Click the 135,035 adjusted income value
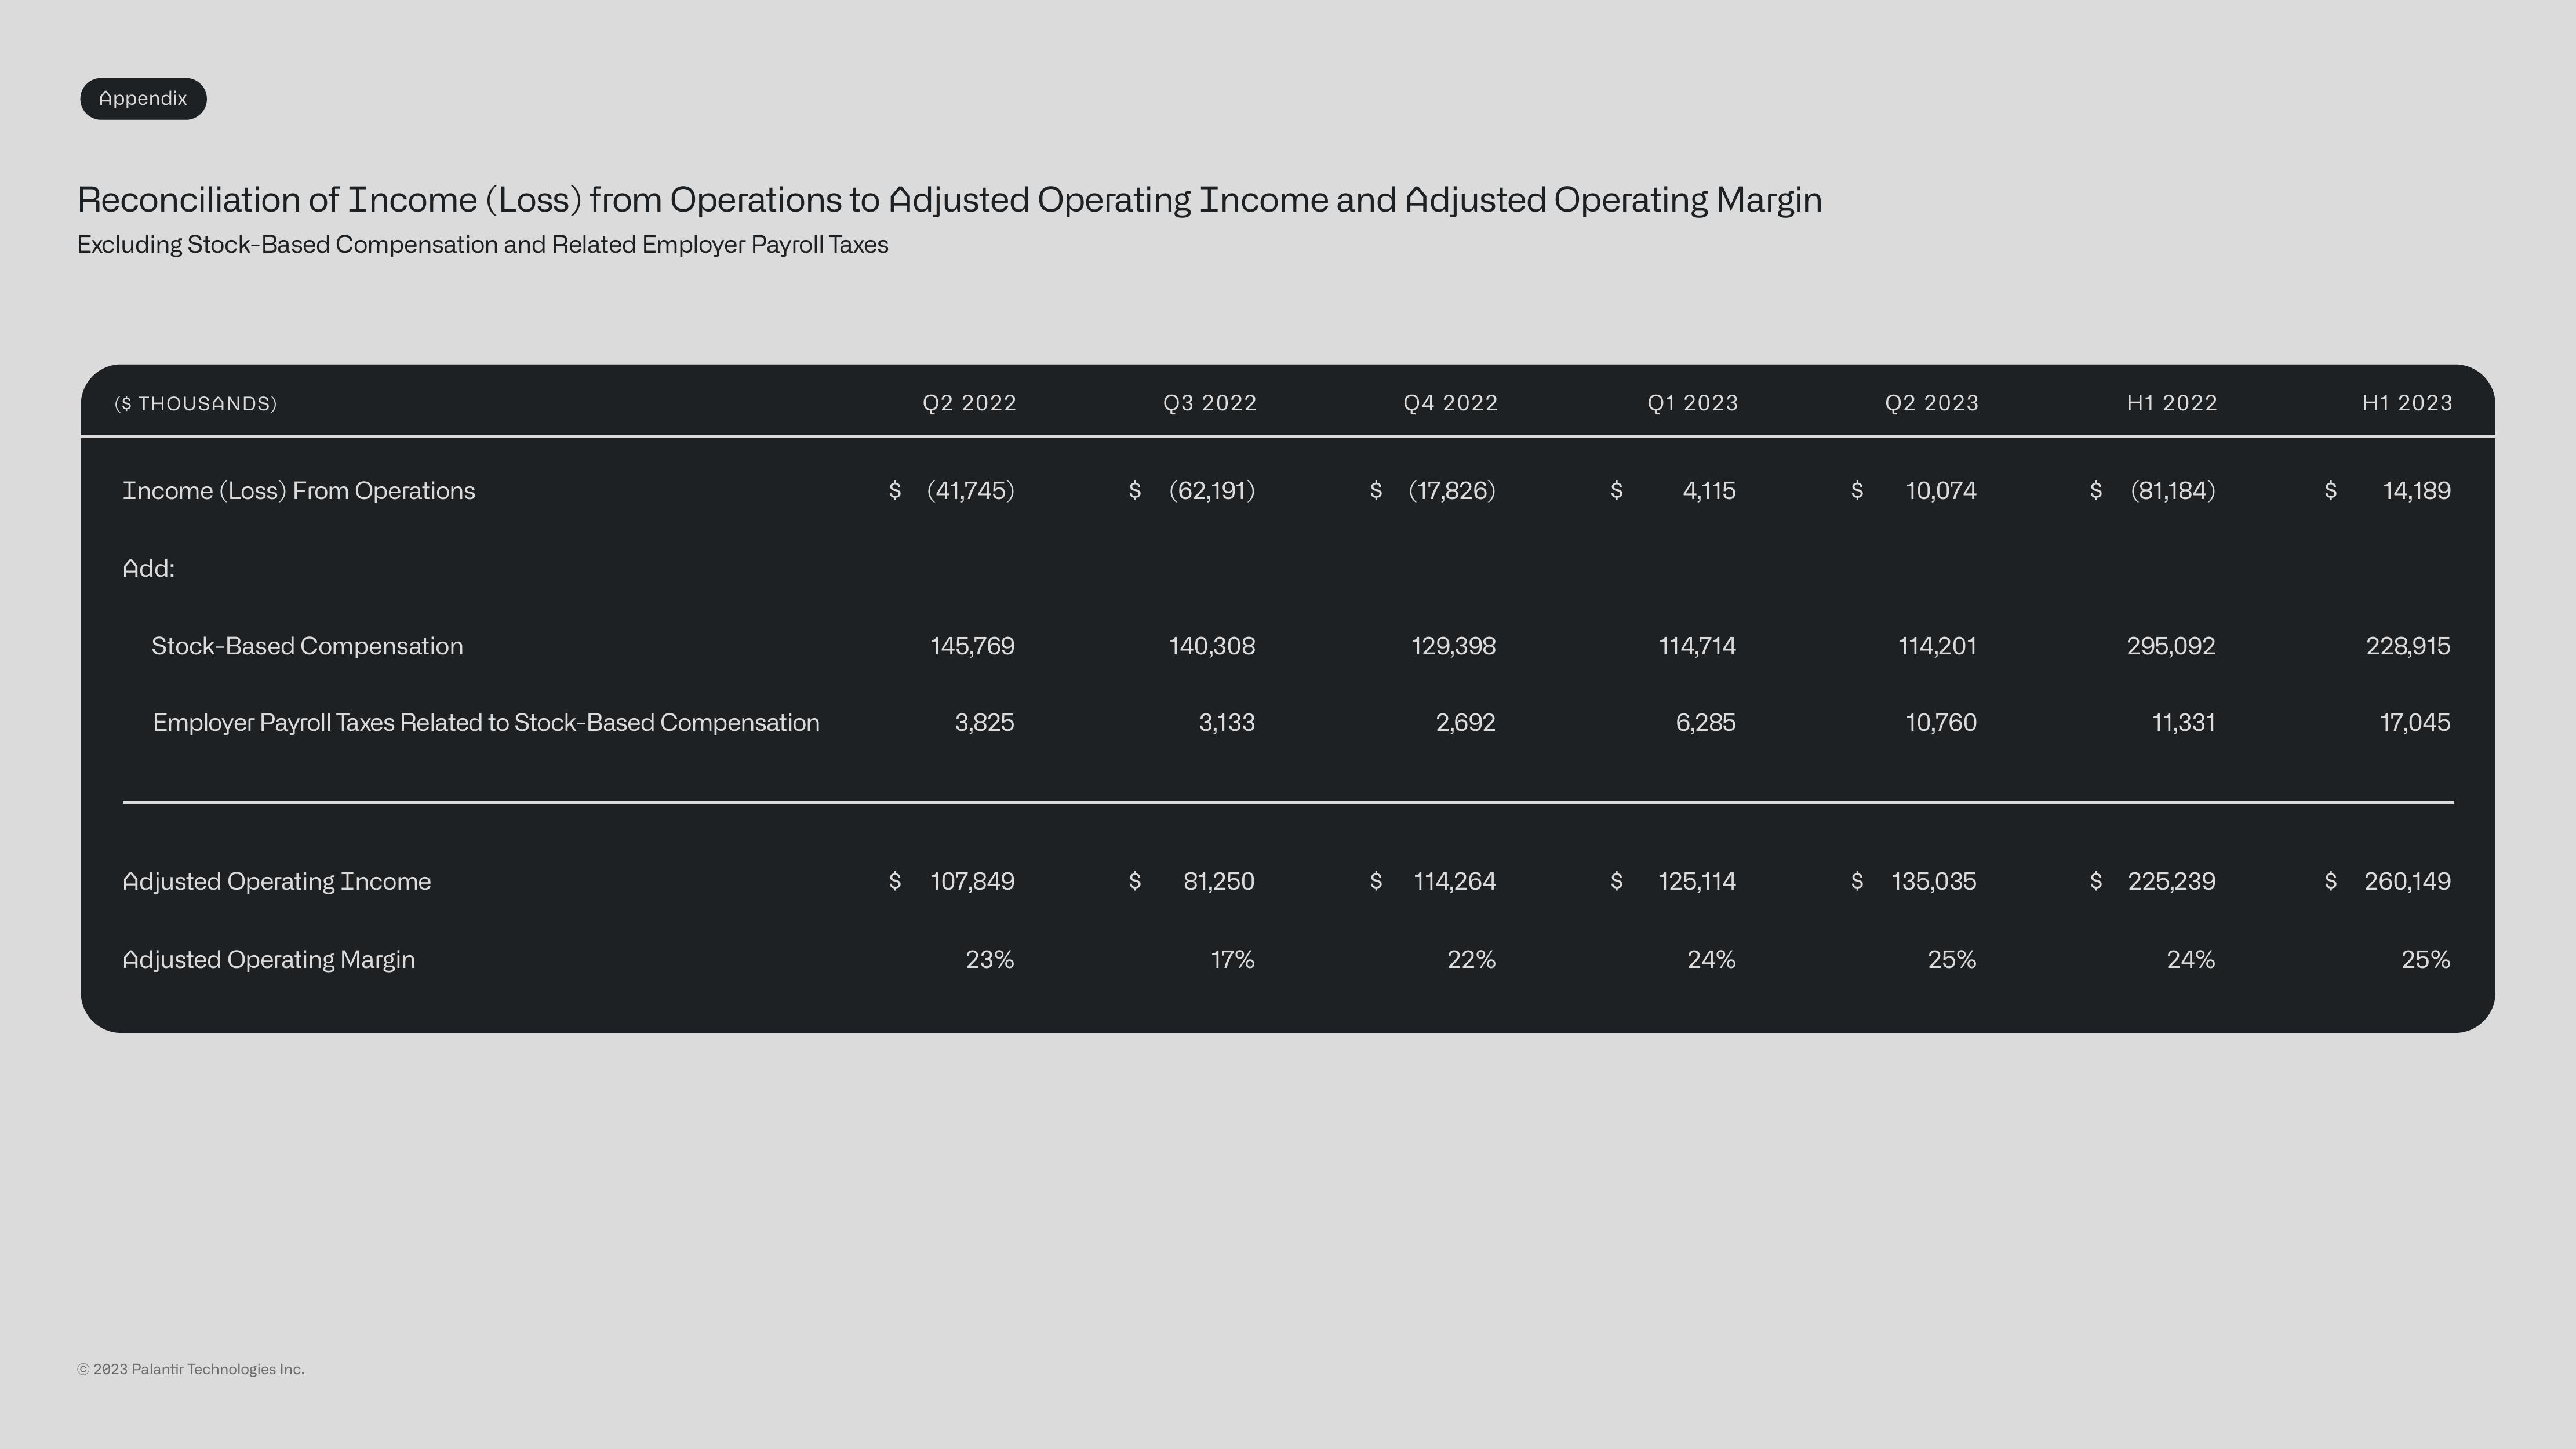Screen dimensions: 2576x1449 point(1934,882)
